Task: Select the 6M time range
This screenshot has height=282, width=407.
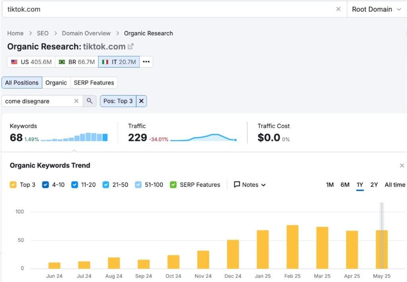Action: pyautogui.click(x=345, y=185)
